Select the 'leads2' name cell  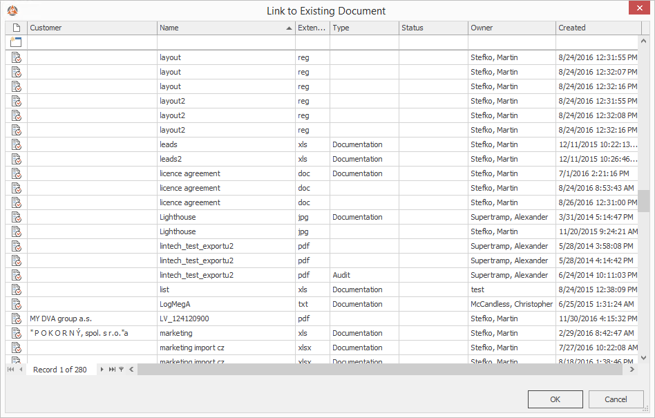tap(226, 159)
